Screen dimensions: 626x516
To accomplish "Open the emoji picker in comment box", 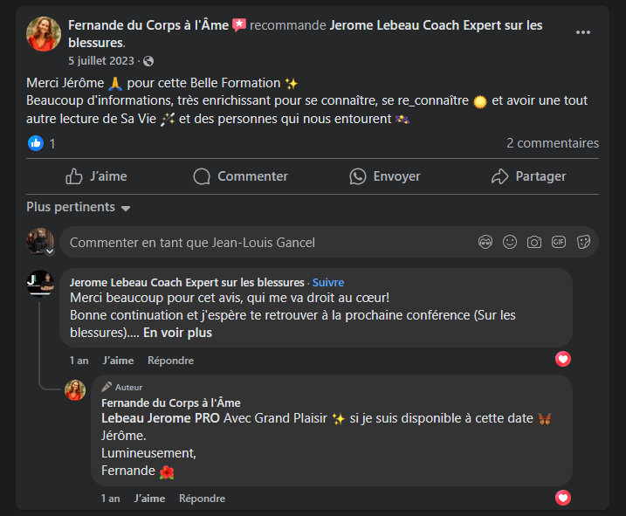I will 510,242.
